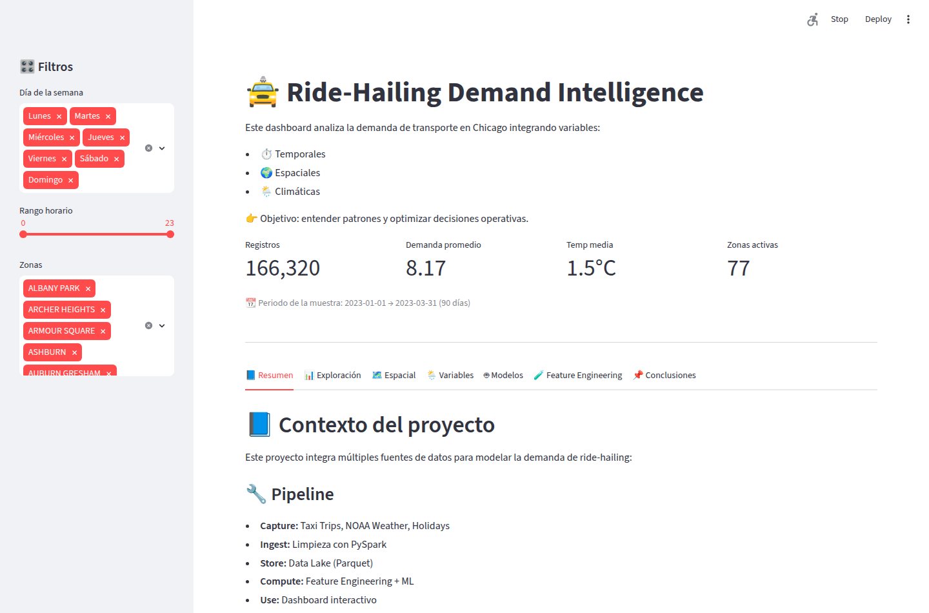This screenshot has width=929, height=613.
Task: Clear all selected days of the week
Action: (x=148, y=148)
